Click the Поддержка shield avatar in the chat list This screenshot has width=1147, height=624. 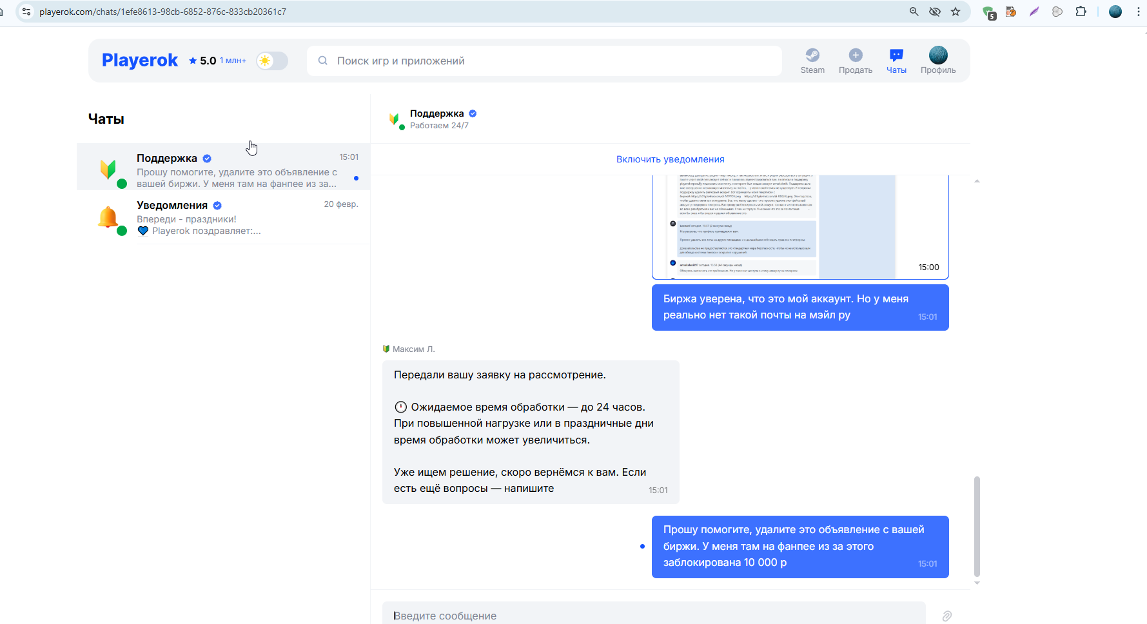(108, 169)
